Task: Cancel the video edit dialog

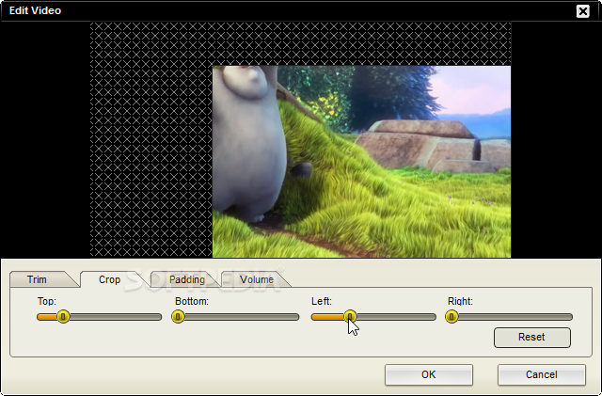Action: 542,374
